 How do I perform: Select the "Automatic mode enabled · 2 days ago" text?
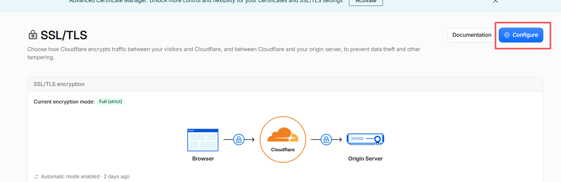85,177
